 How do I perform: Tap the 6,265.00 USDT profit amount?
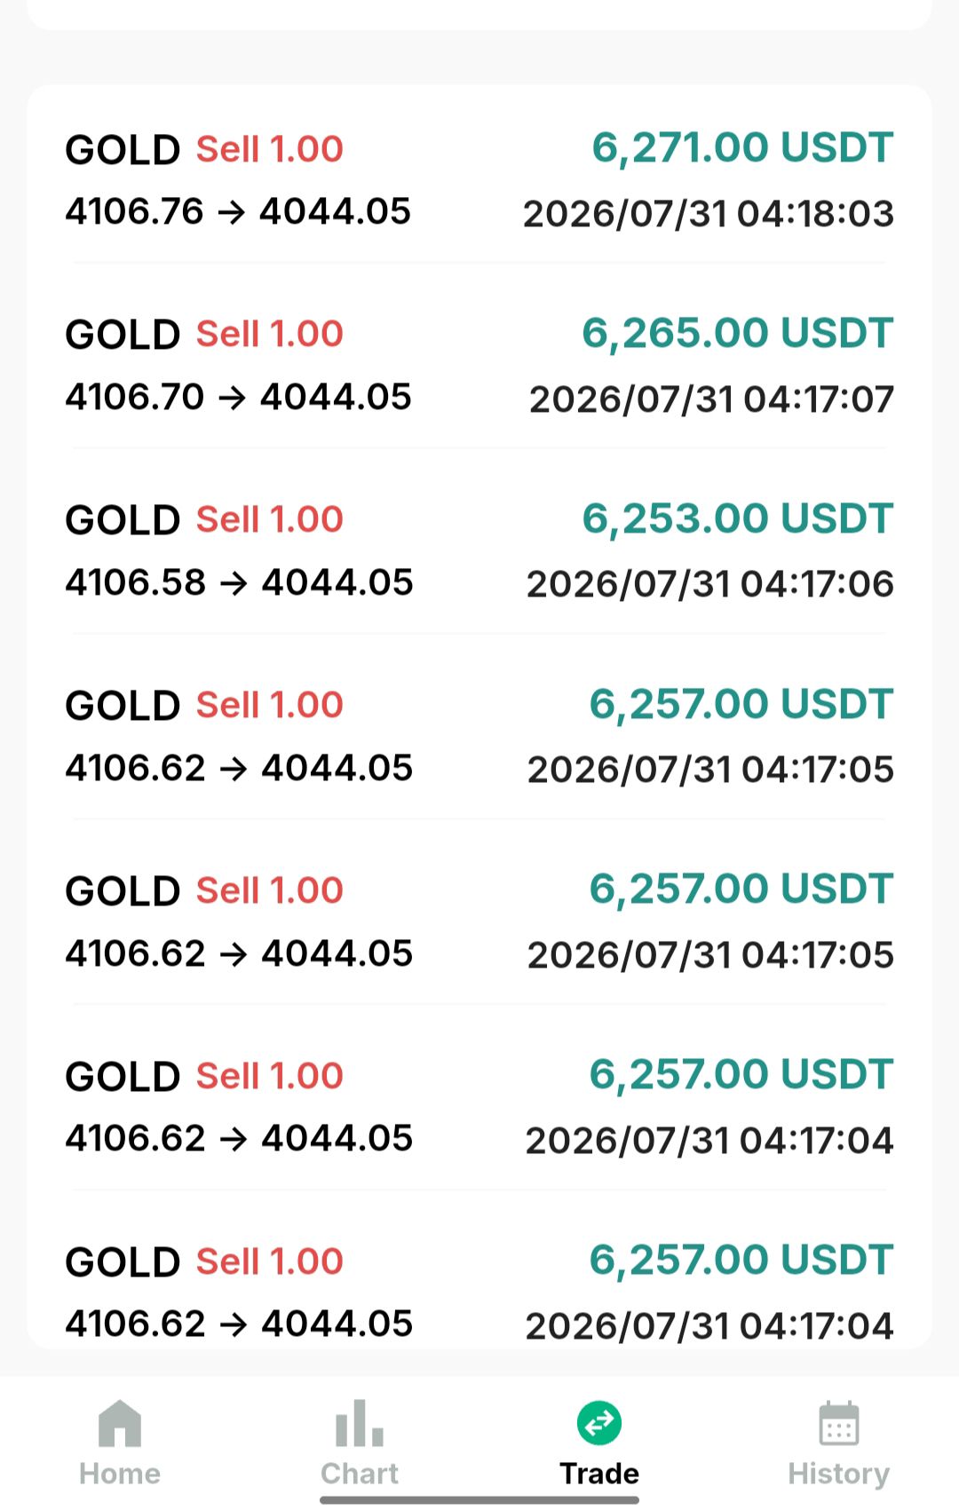pos(737,334)
